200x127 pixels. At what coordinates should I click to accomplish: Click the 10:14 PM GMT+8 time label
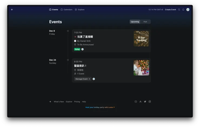click(x=156, y=9)
